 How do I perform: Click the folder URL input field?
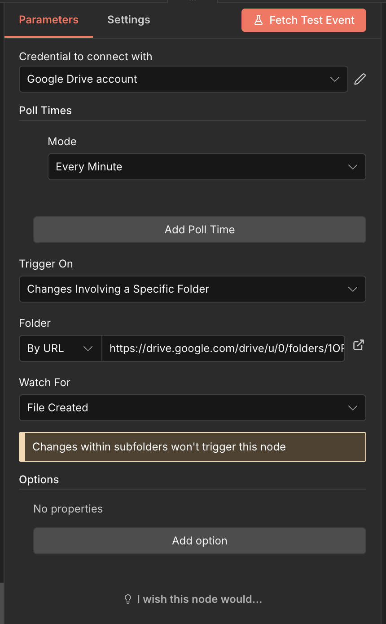coord(224,348)
